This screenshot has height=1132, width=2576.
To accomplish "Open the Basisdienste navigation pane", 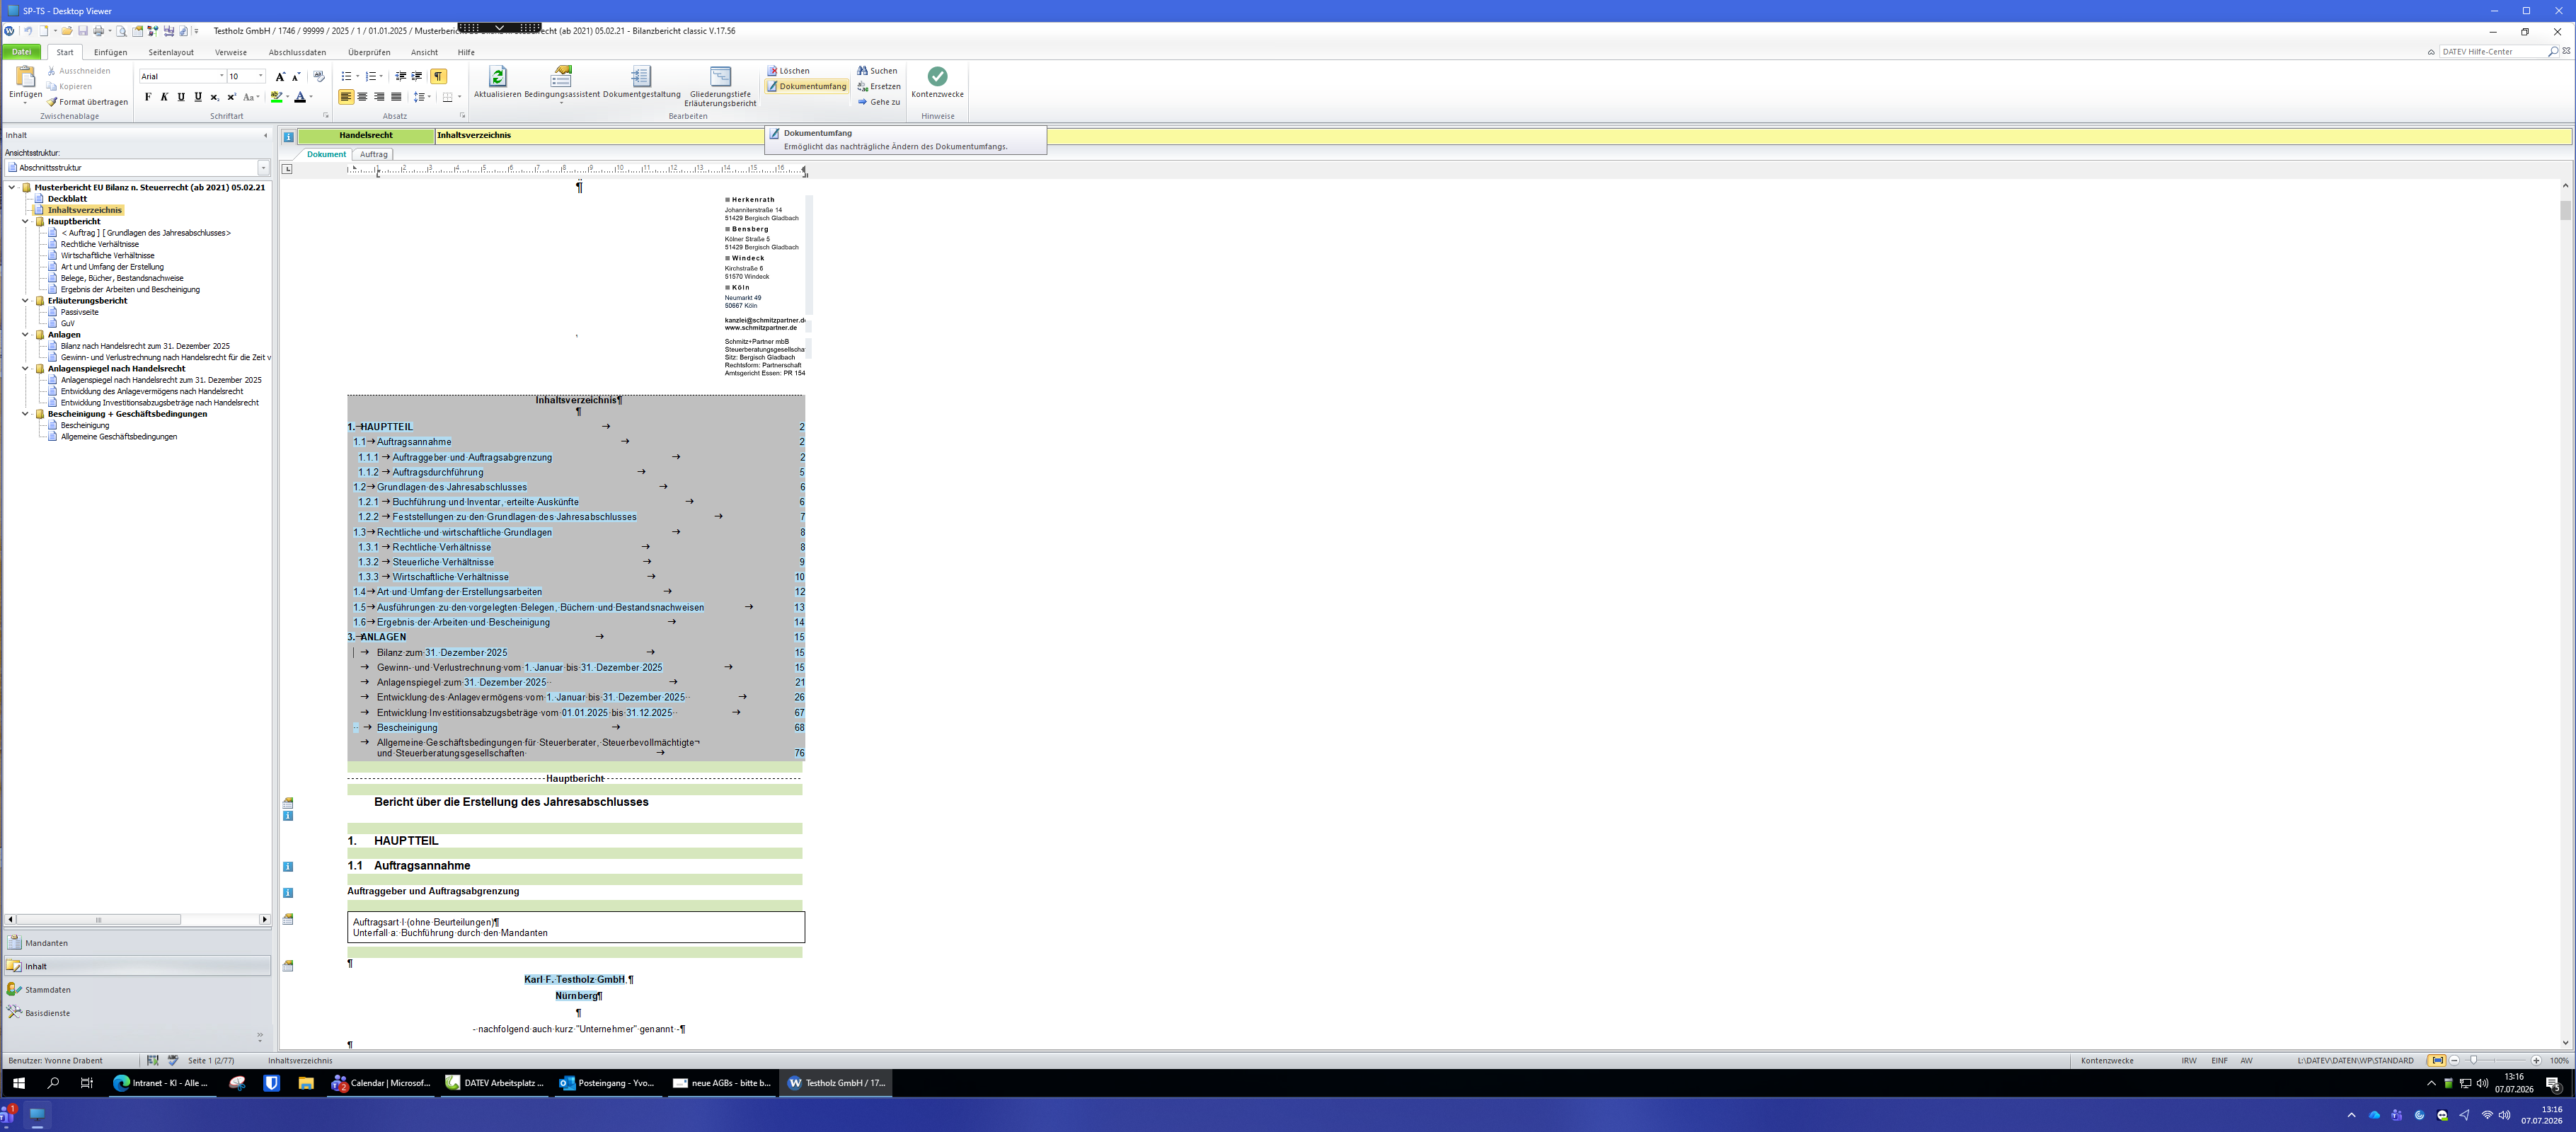I will 137,1013.
